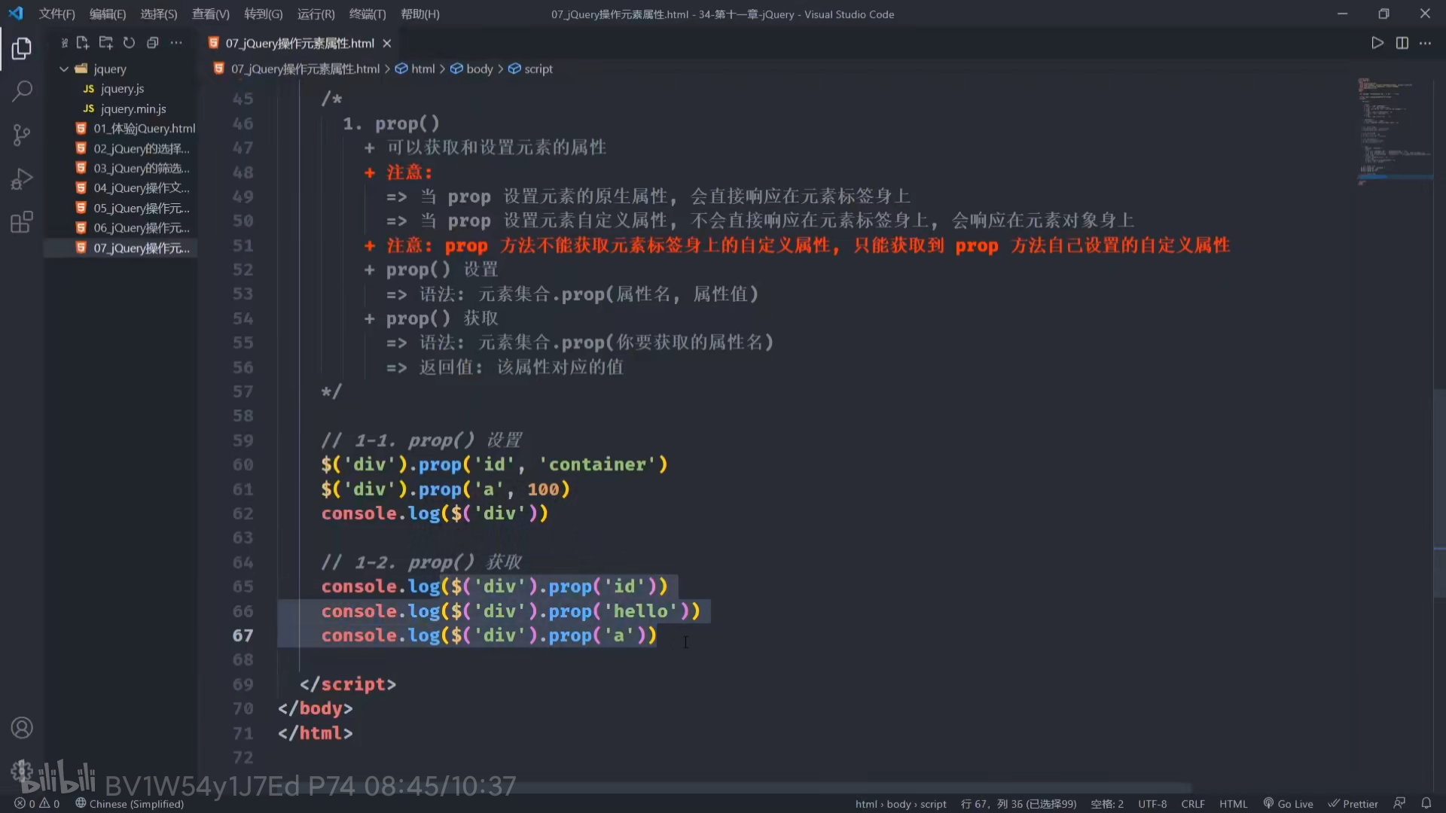Open the 终端(T) menu
This screenshot has width=1446, height=813.
pyautogui.click(x=368, y=14)
